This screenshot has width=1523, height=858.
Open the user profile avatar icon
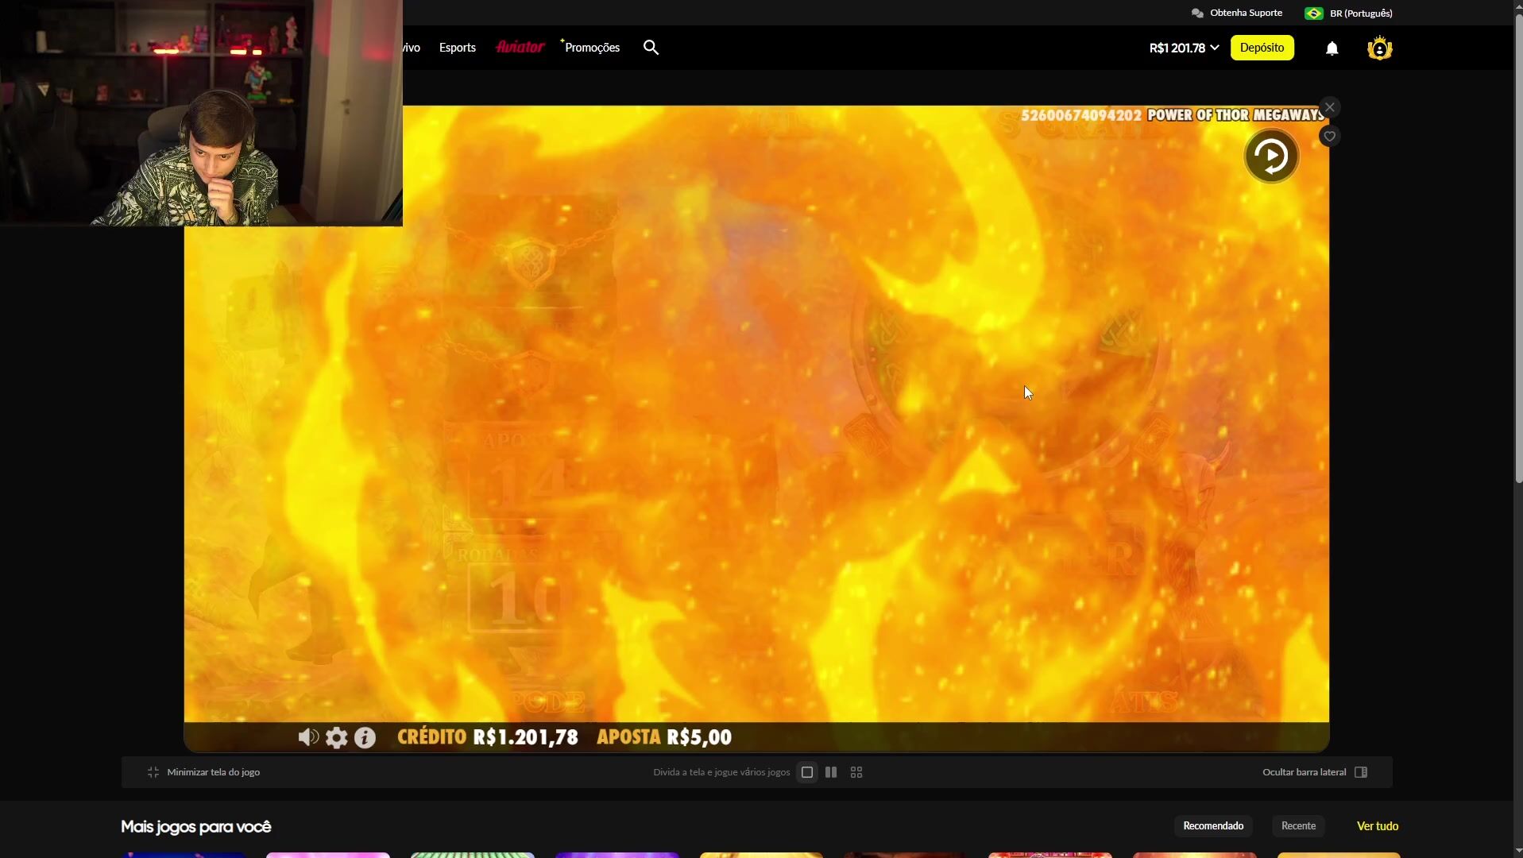pos(1379,48)
